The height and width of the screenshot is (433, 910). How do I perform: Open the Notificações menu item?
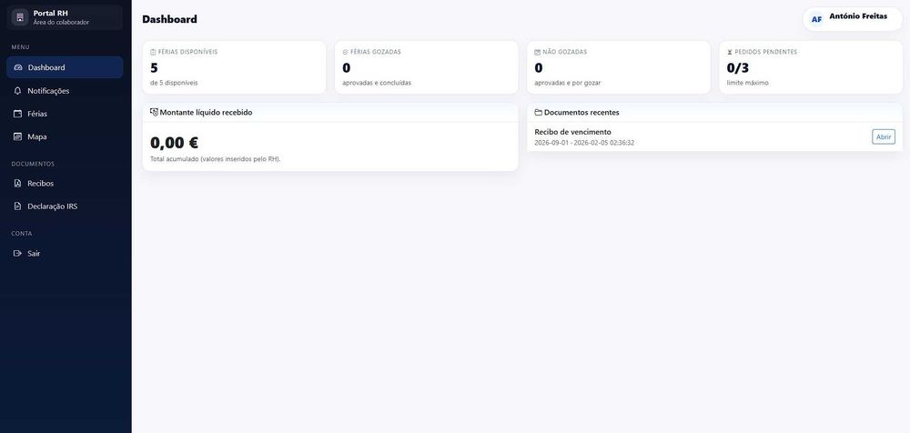pyautogui.click(x=48, y=91)
